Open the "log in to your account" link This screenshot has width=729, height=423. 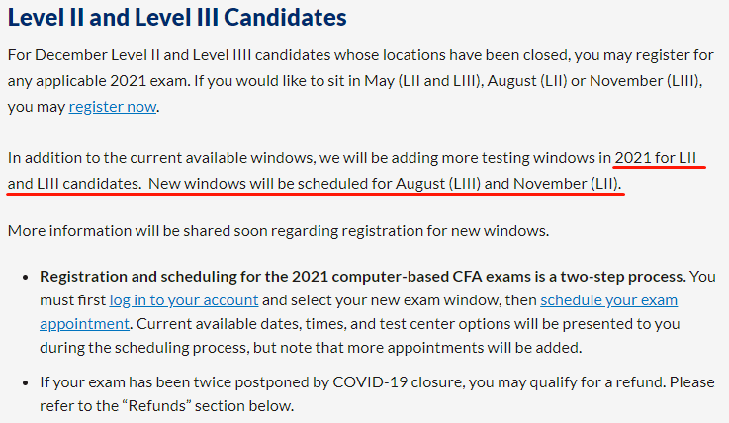click(184, 299)
